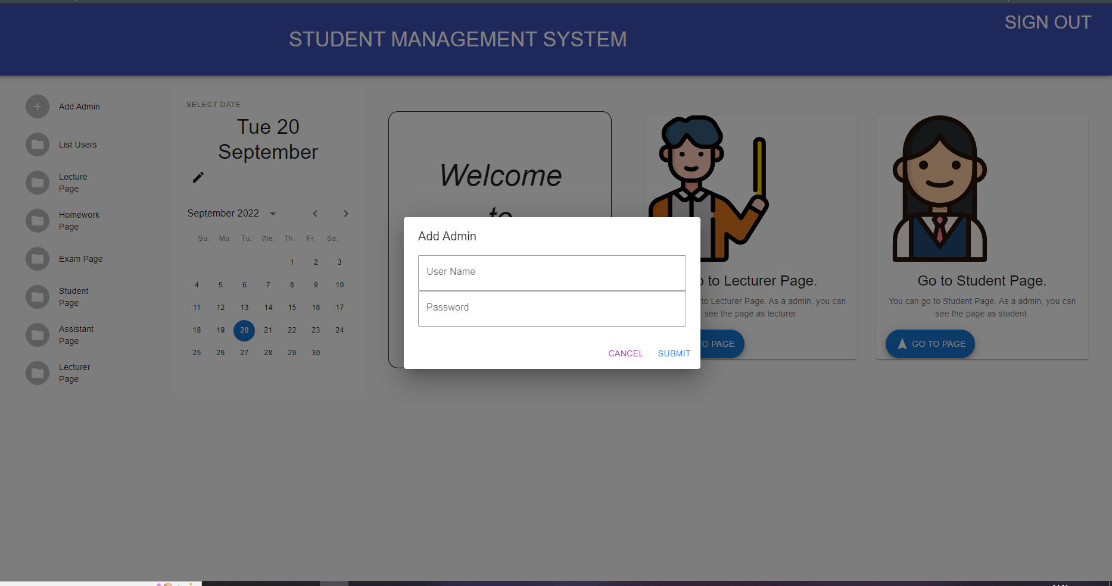Image resolution: width=1112 pixels, height=586 pixels.
Task: Go to next month with right chevron
Action: tap(346, 214)
